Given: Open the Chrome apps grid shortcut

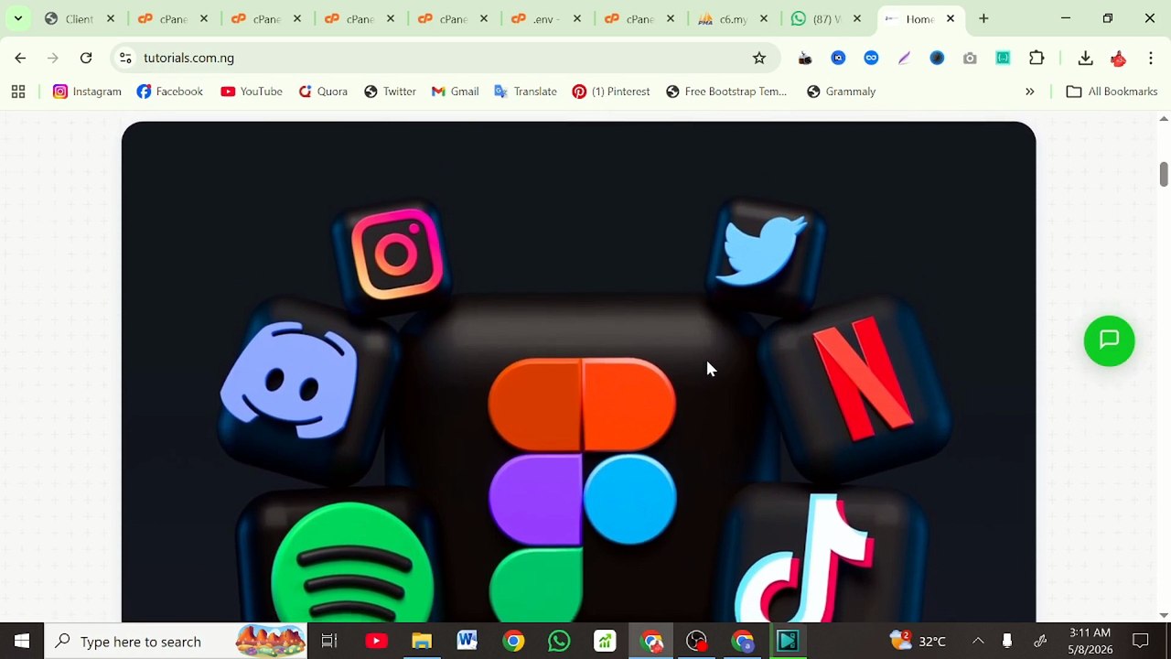Looking at the screenshot, I should pos(17,92).
